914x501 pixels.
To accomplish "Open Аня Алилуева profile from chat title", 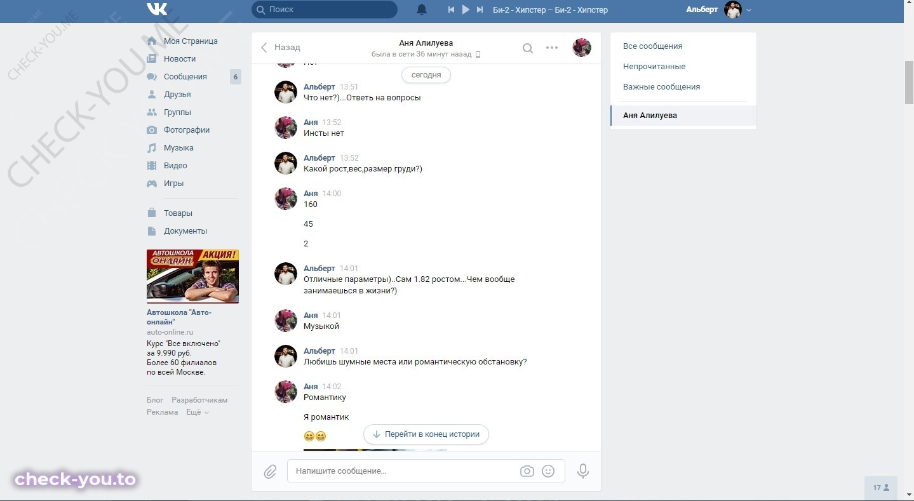I will tap(426, 43).
